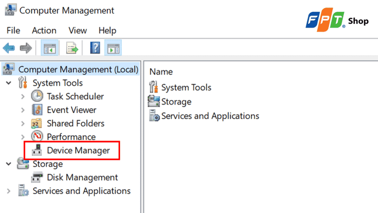
Task: Open the Action menu
Action: (x=44, y=31)
